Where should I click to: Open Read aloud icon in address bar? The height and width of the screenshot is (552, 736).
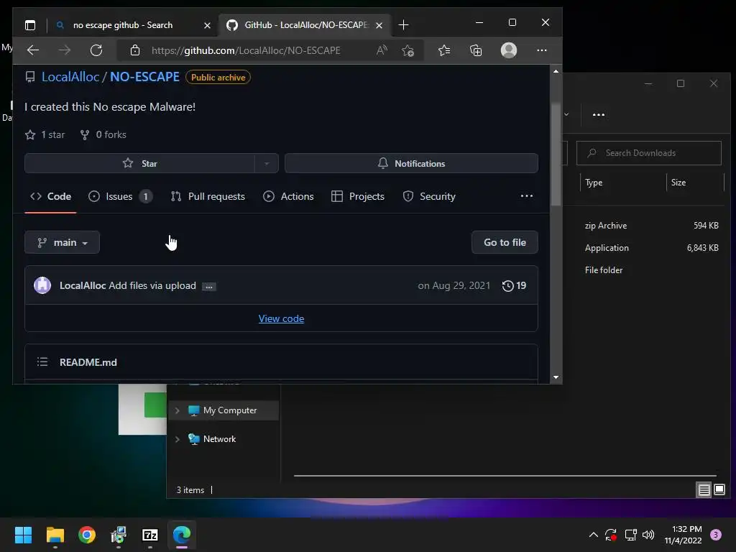click(382, 50)
